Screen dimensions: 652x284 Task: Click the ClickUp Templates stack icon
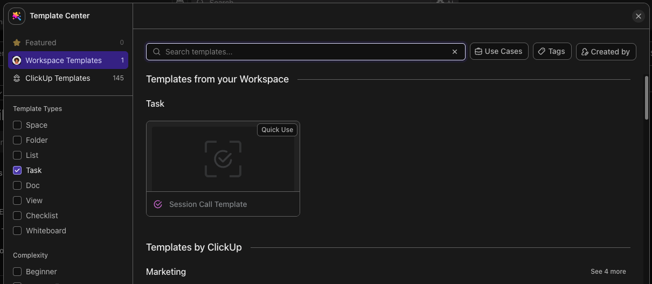point(17,78)
